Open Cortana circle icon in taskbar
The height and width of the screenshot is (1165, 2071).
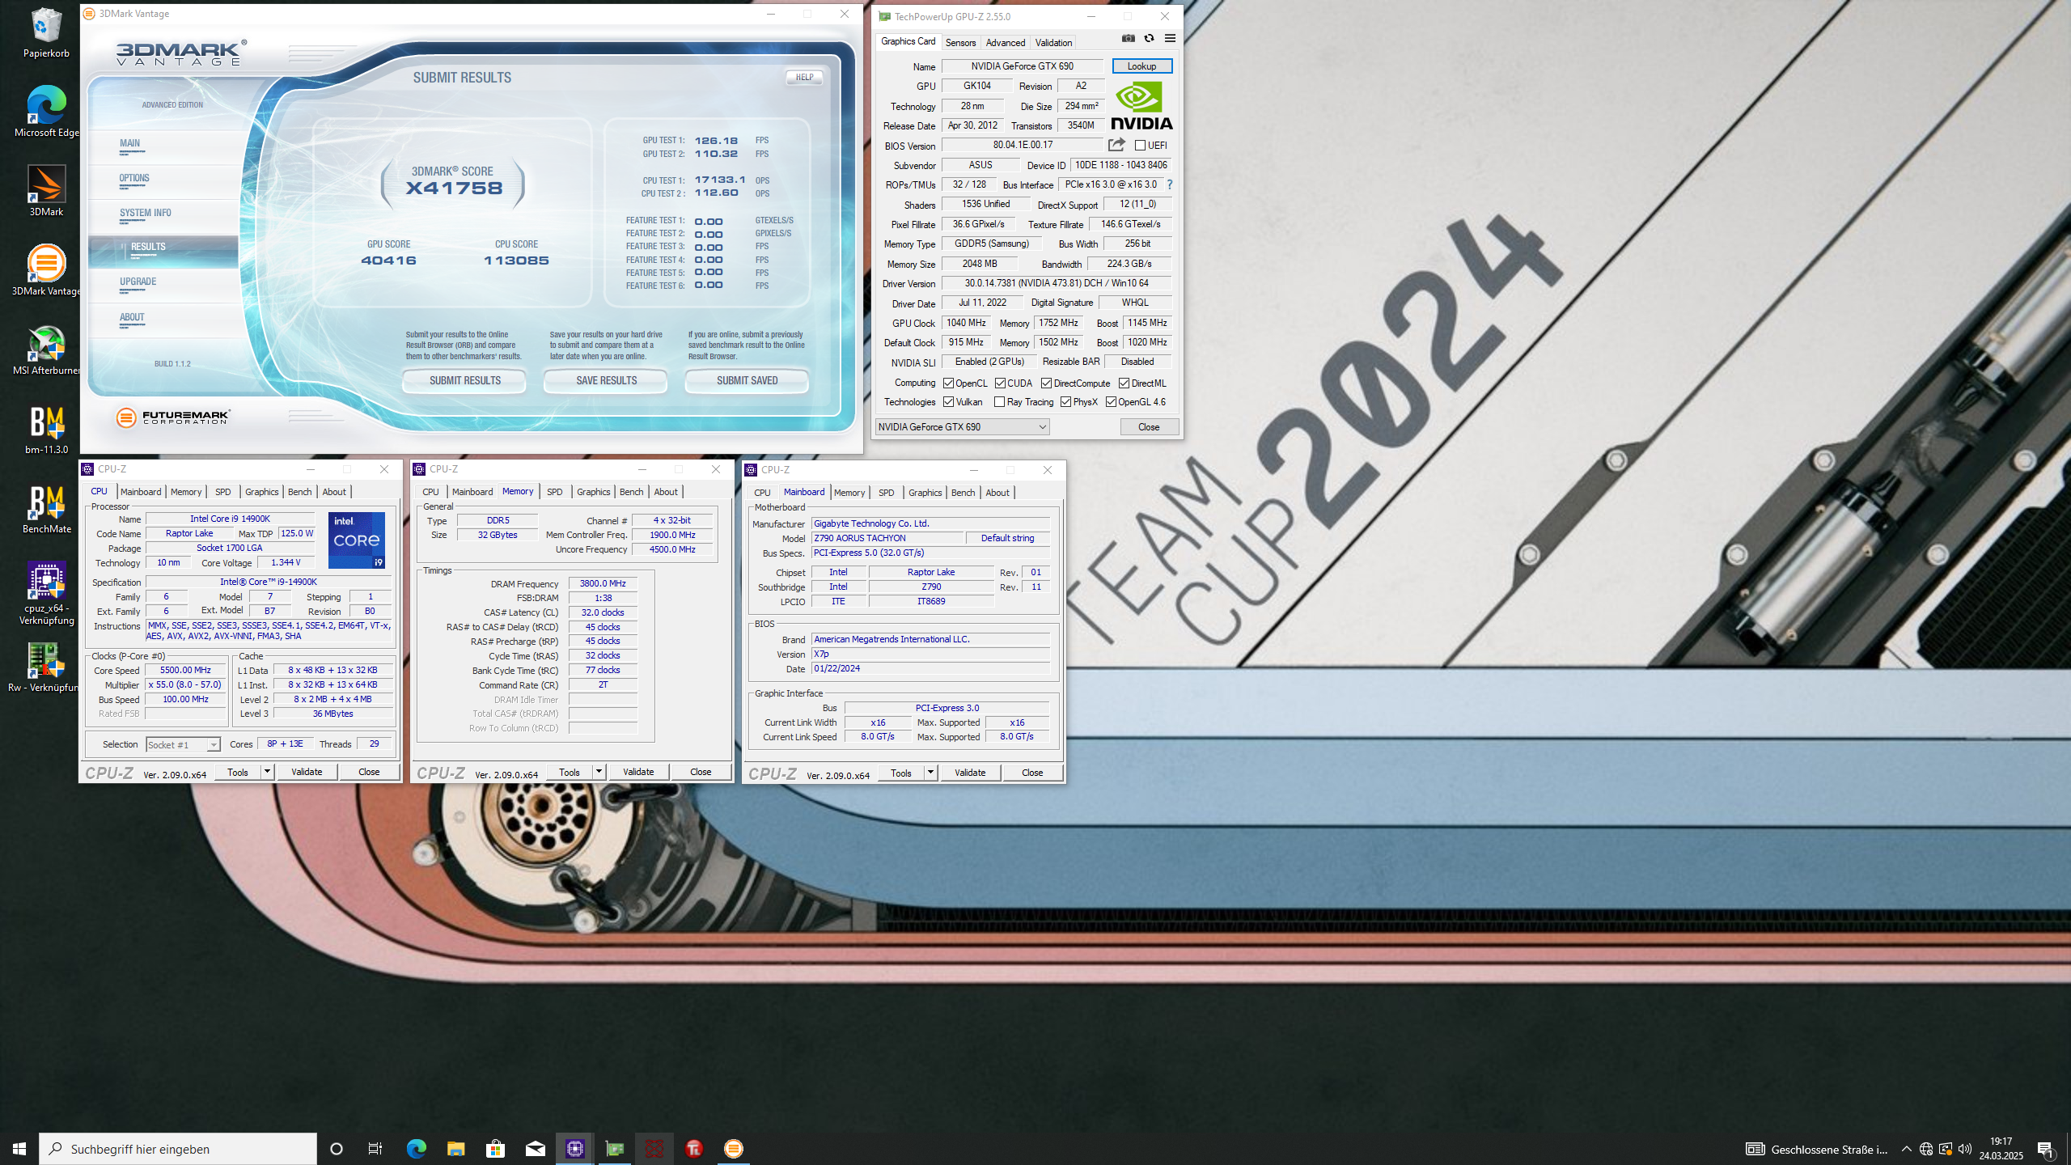pos(337,1149)
